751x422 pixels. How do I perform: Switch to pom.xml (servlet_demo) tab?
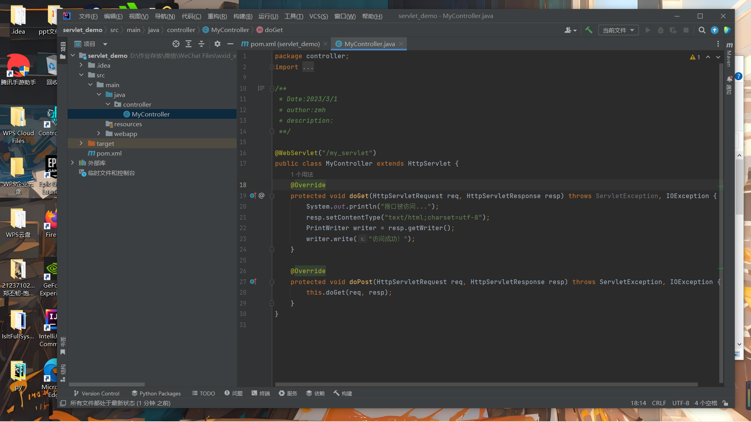pyautogui.click(x=284, y=44)
